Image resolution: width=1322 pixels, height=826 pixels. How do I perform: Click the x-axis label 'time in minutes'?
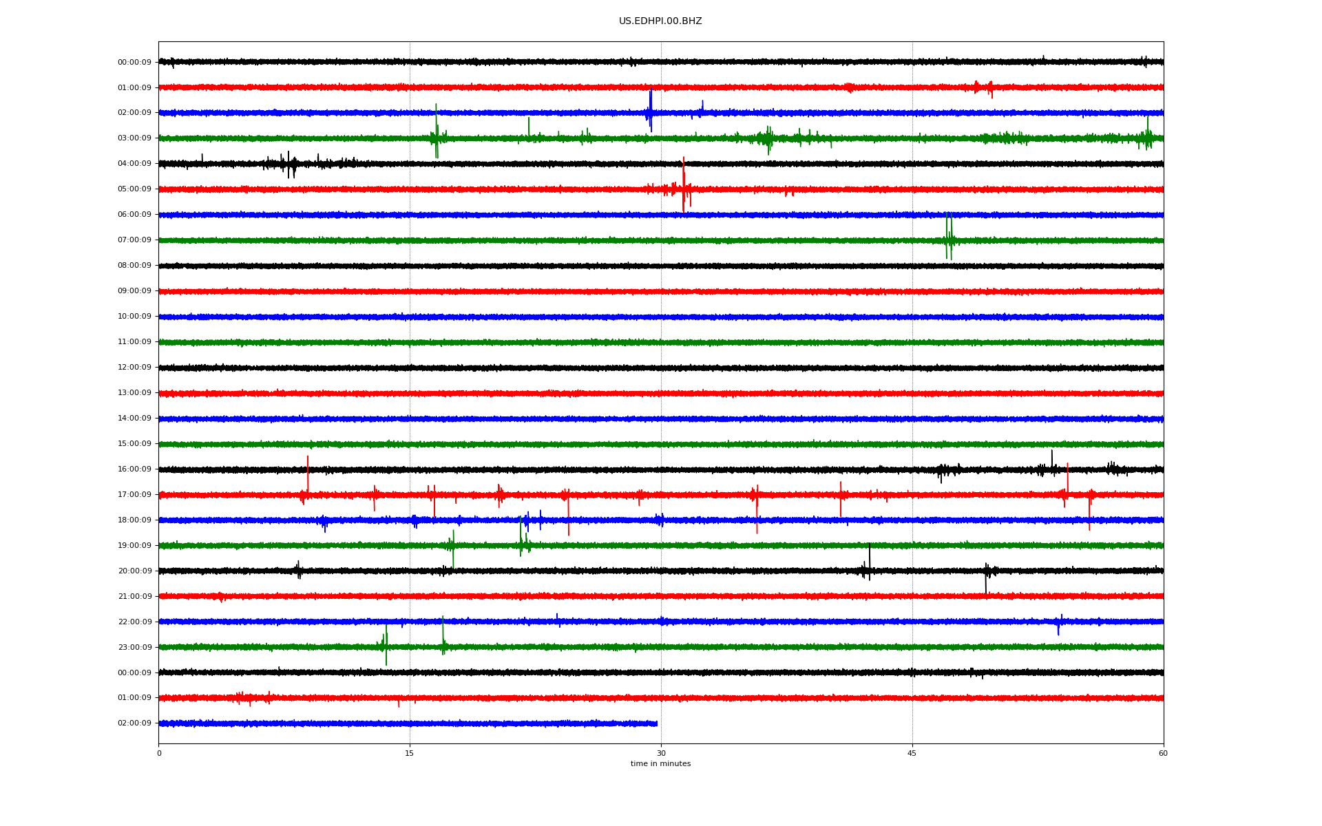[x=660, y=764]
